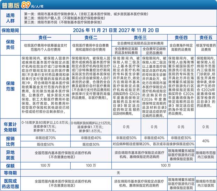Select the 医院或药店范围 row header
217x191 pixels.
click(10, 184)
